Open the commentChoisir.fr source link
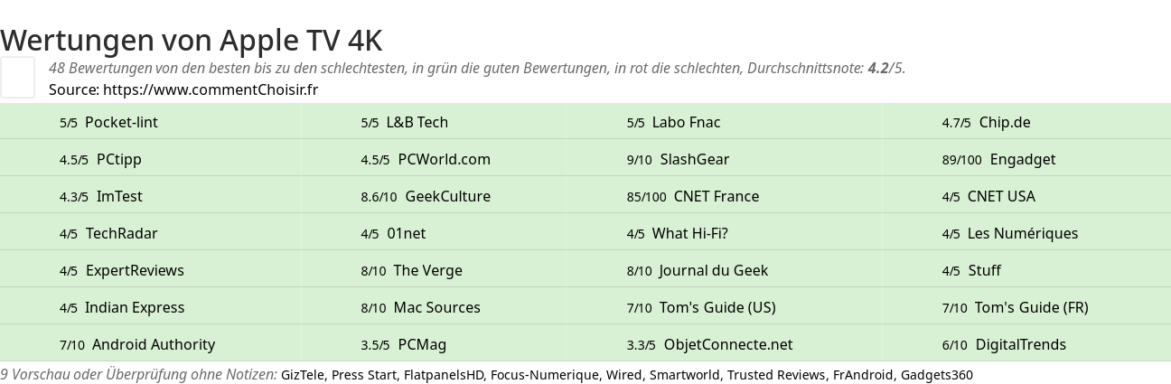The image size is (1171, 384). (211, 89)
